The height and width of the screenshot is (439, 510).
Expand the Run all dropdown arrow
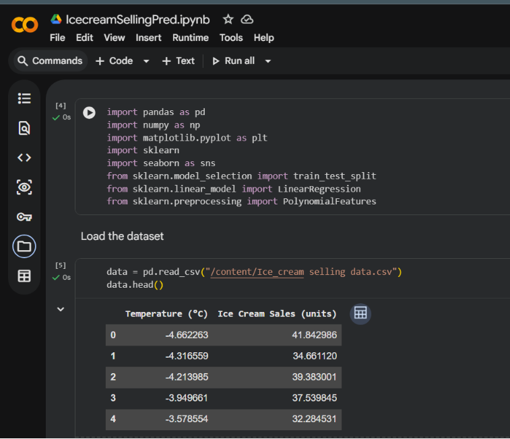click(268, 61)
